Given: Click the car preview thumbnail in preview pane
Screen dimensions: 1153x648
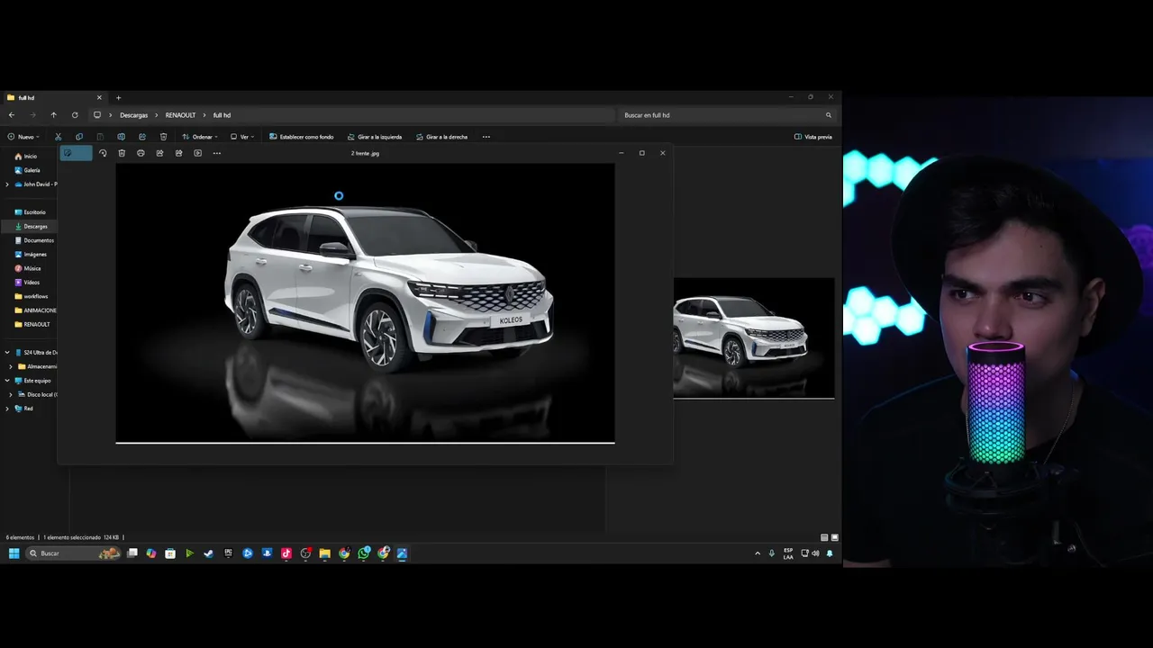Looking at the screenshot, I should 754,337.
